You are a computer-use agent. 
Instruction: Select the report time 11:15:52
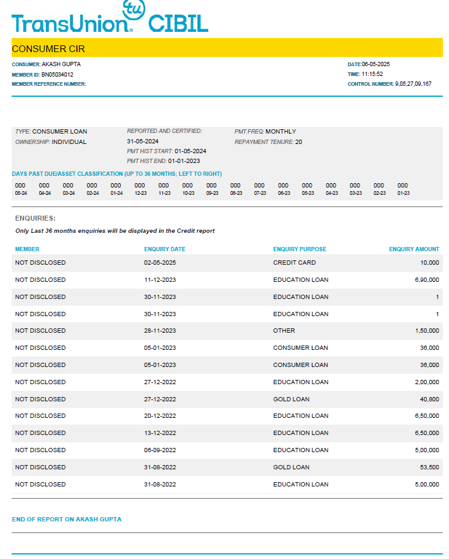click(x=372, y=74)
